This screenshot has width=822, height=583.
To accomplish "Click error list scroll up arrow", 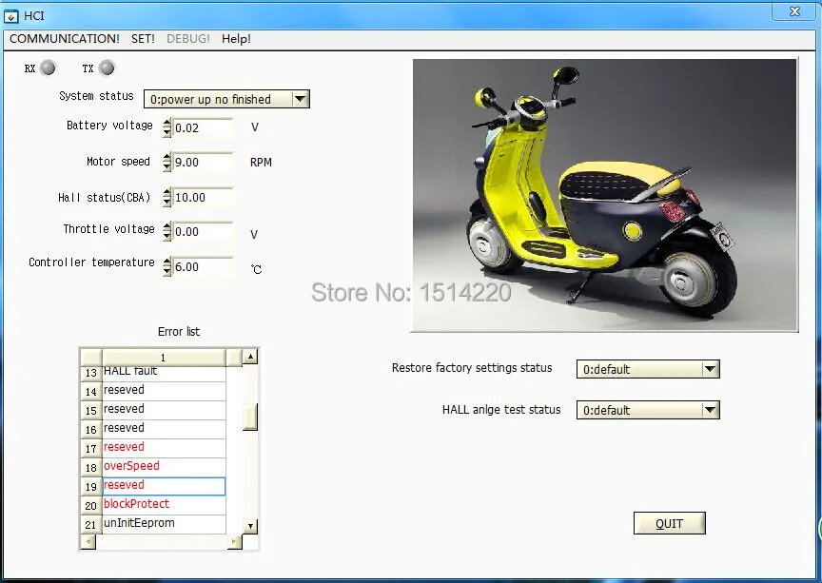I will pos(250,357).
